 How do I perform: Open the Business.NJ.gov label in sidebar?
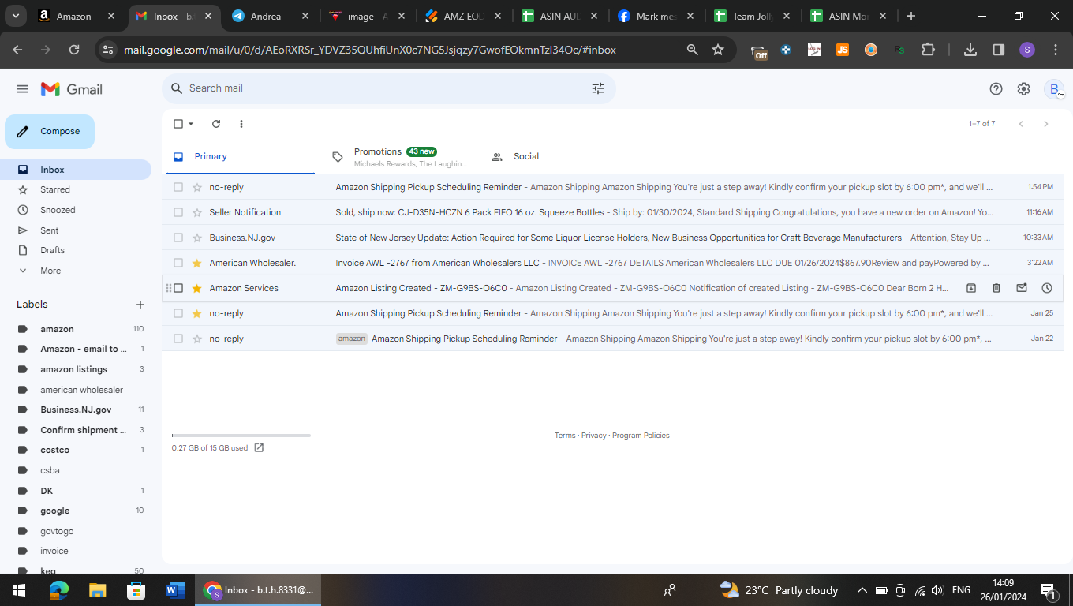pos(76,410)
